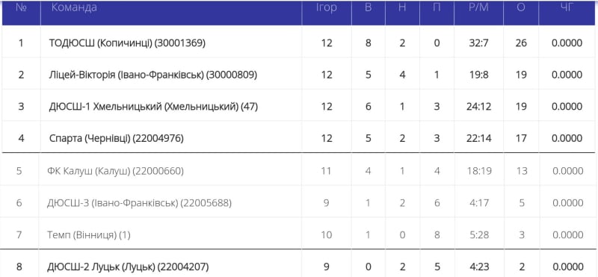Select Спарта (Чернівці) team row
This screenshot has height=277, width=598.
tap(299, 137)
